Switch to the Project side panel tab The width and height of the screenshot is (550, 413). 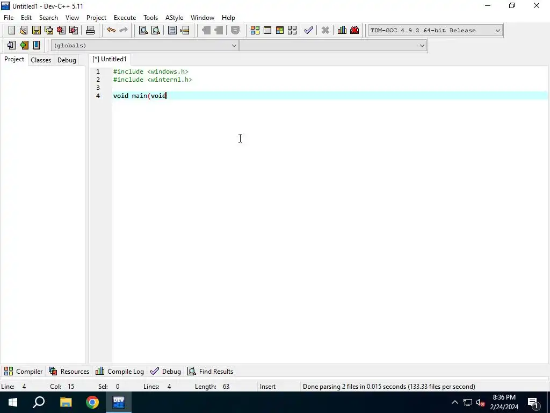14,59
